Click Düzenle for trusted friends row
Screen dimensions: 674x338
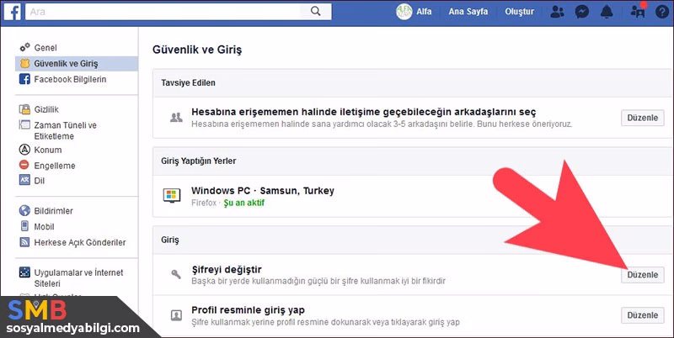coord(642,118)
